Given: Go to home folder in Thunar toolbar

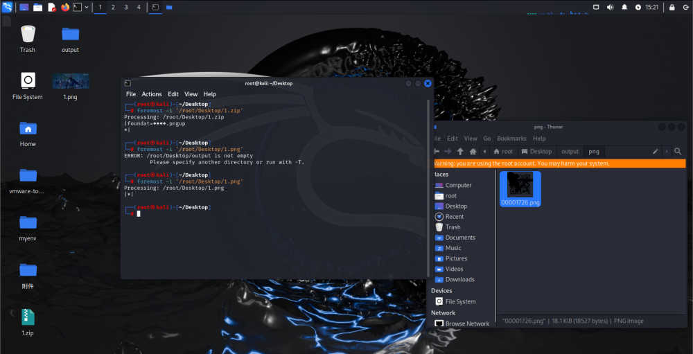Looking at the screenshot, I should [473, 152].
